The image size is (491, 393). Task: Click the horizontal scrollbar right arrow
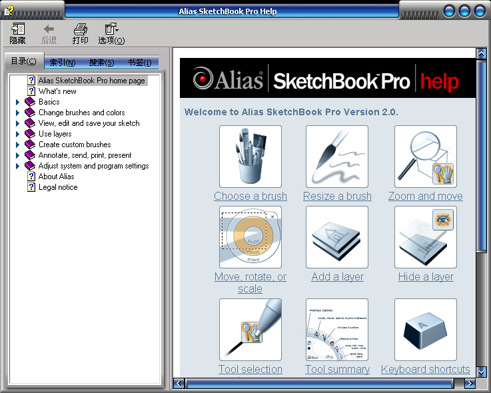coord(470,383)
